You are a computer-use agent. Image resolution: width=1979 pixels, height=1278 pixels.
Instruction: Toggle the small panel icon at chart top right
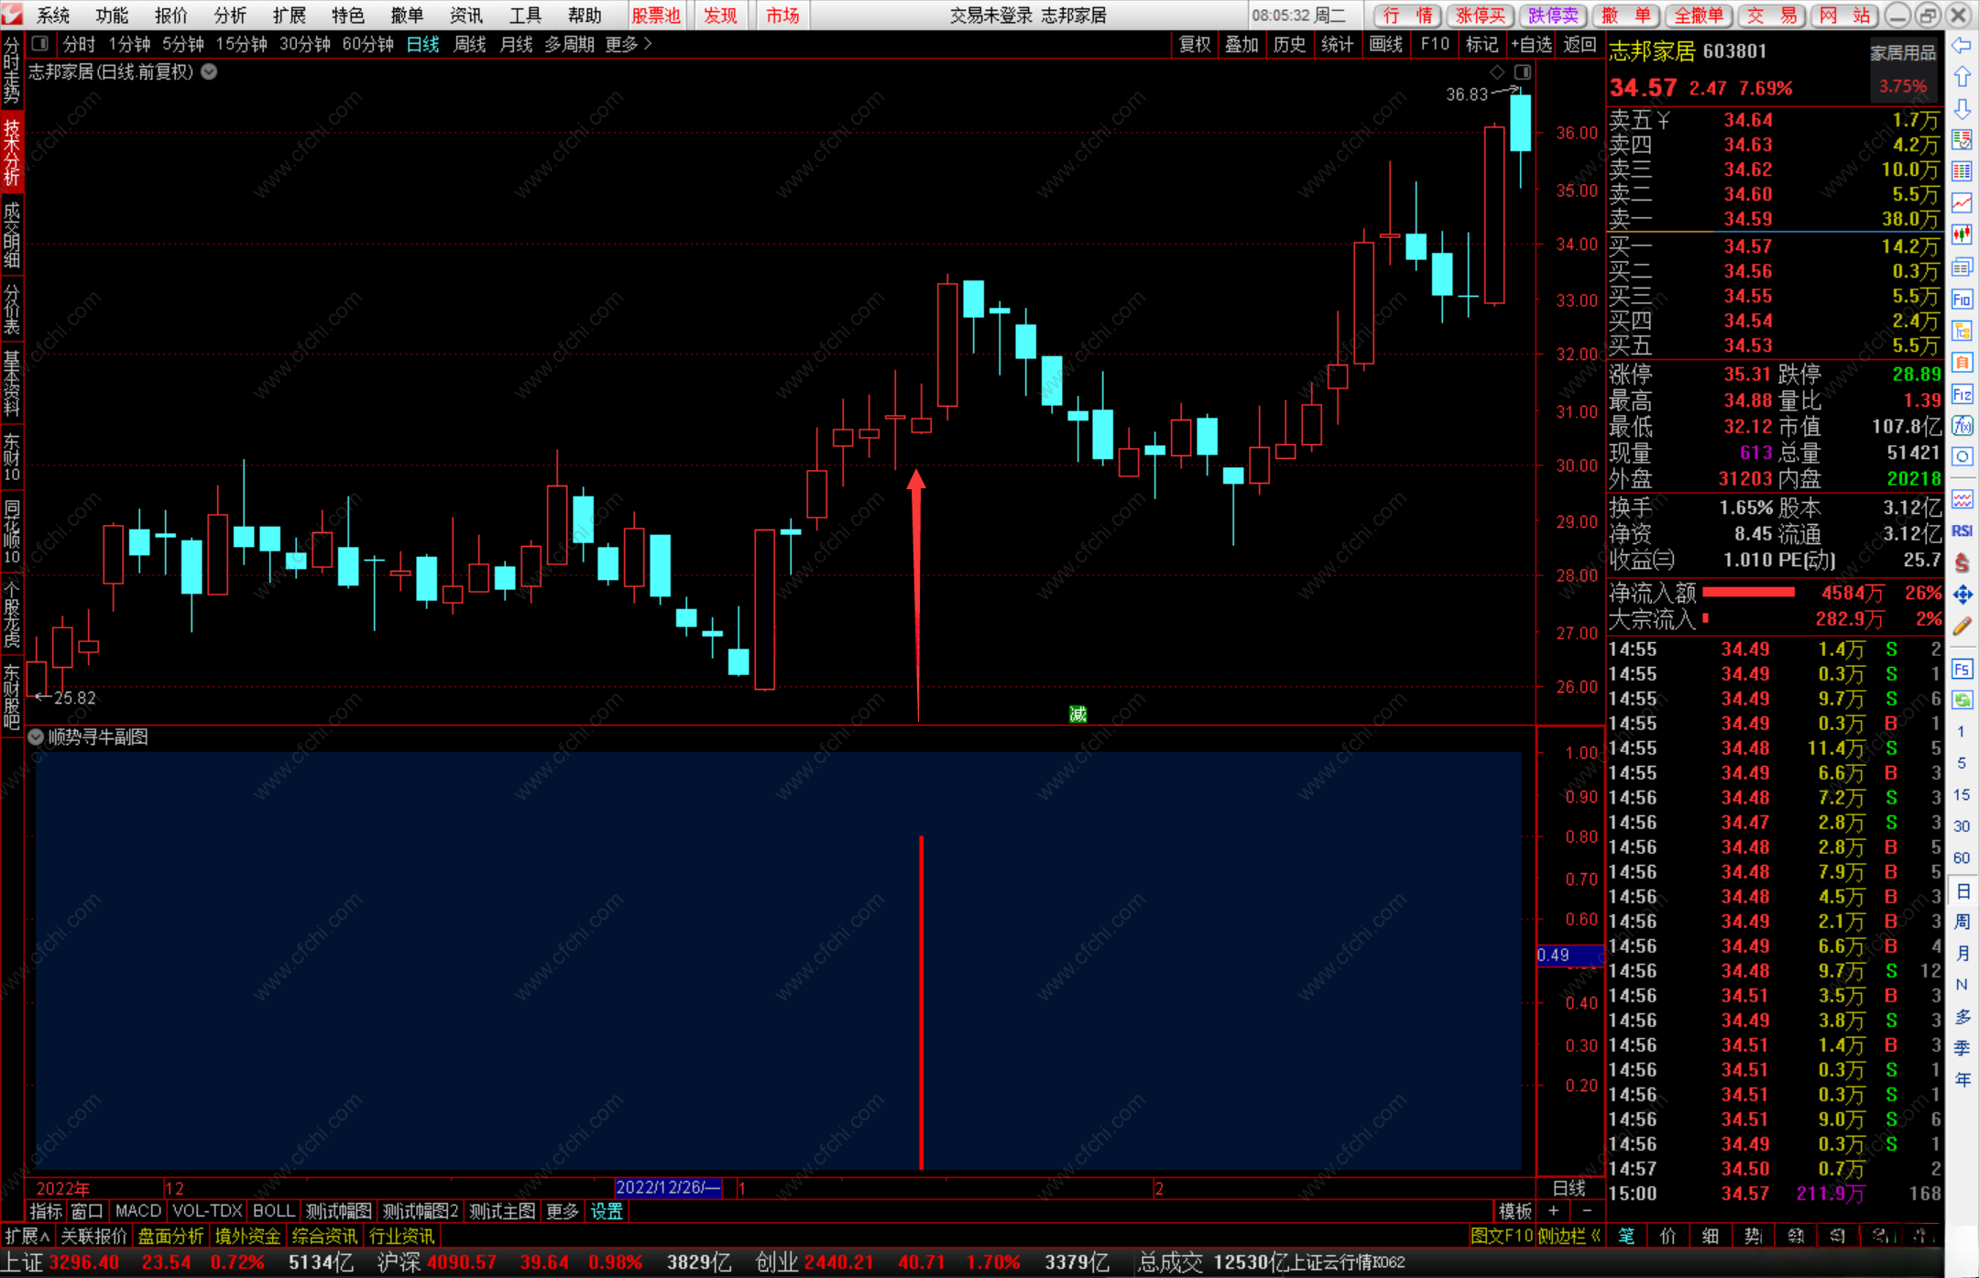(1523, 71)
